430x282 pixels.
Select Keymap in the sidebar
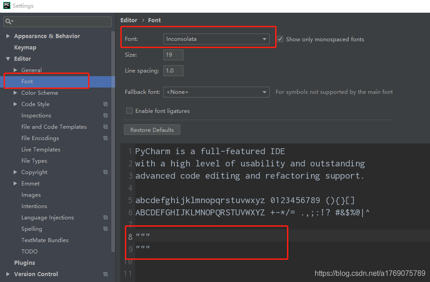coord(25,47)
